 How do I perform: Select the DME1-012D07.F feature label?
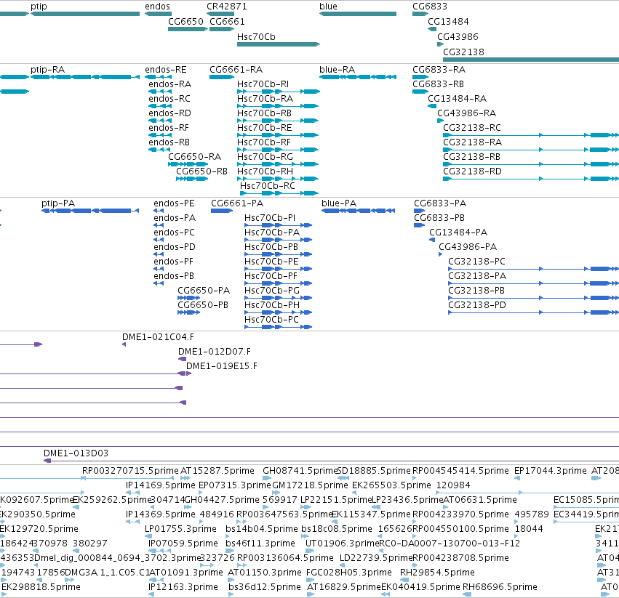coord(215,352)
